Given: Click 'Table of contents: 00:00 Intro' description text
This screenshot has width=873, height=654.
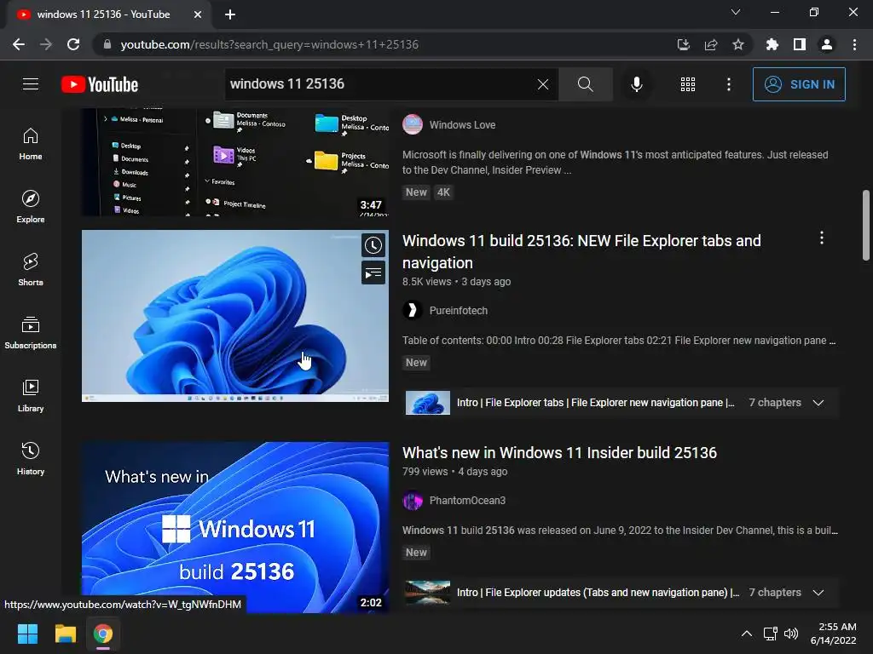Looking at the screenshot, I should click(619, 341).
